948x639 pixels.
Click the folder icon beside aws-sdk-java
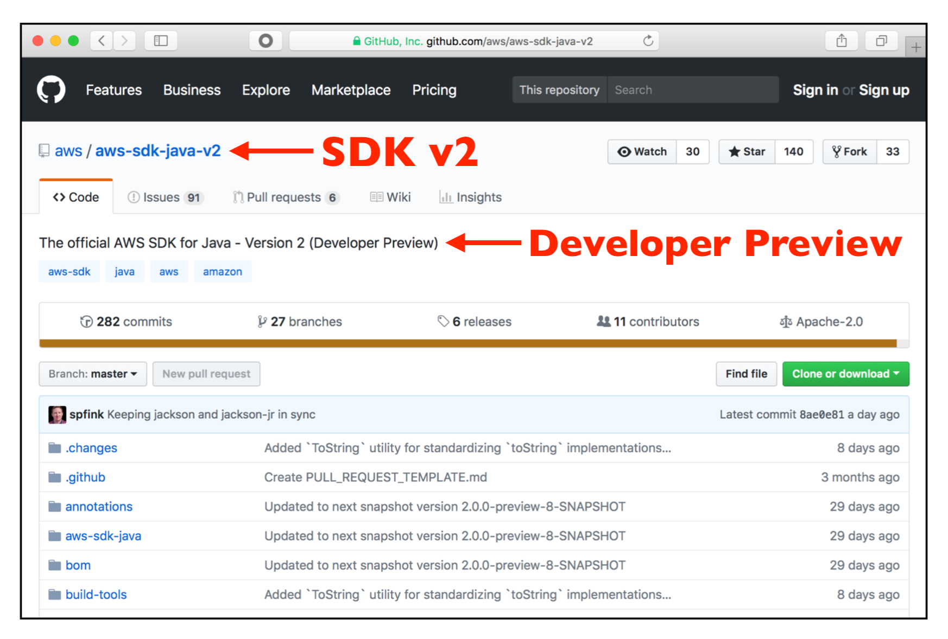[x=54, y=535]
